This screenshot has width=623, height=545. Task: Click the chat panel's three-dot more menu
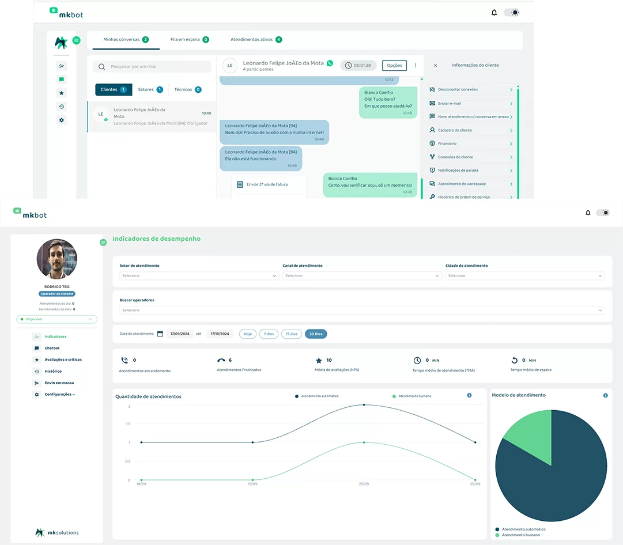point(416,66)
